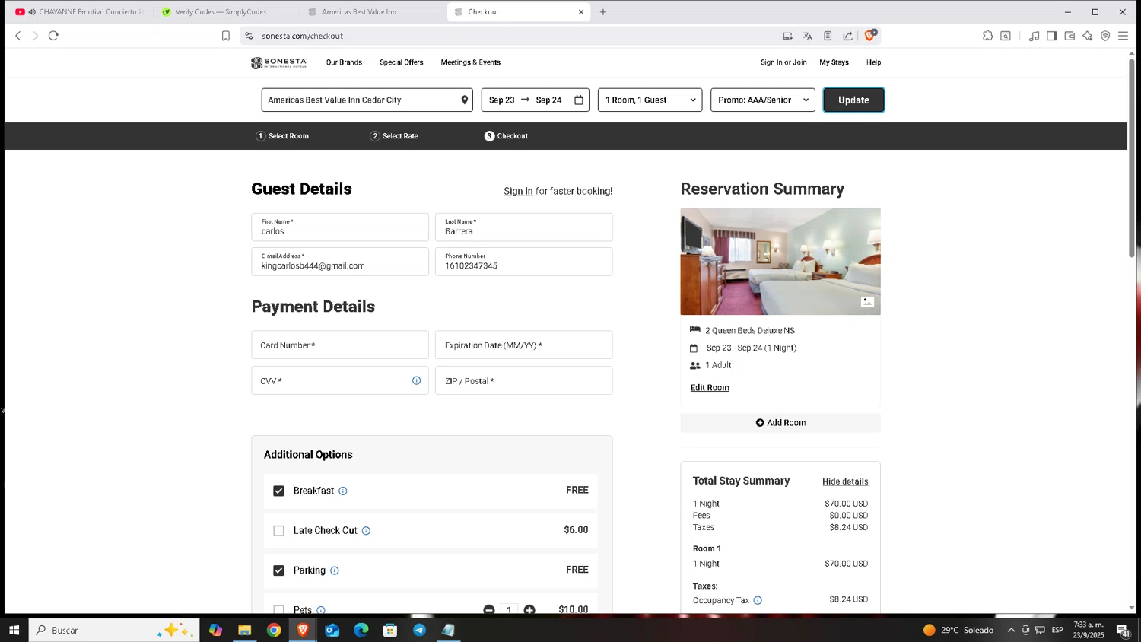The image size is (1141, 642).
Task: Click the share page icon in address bar
Action: tap(848, 36)
